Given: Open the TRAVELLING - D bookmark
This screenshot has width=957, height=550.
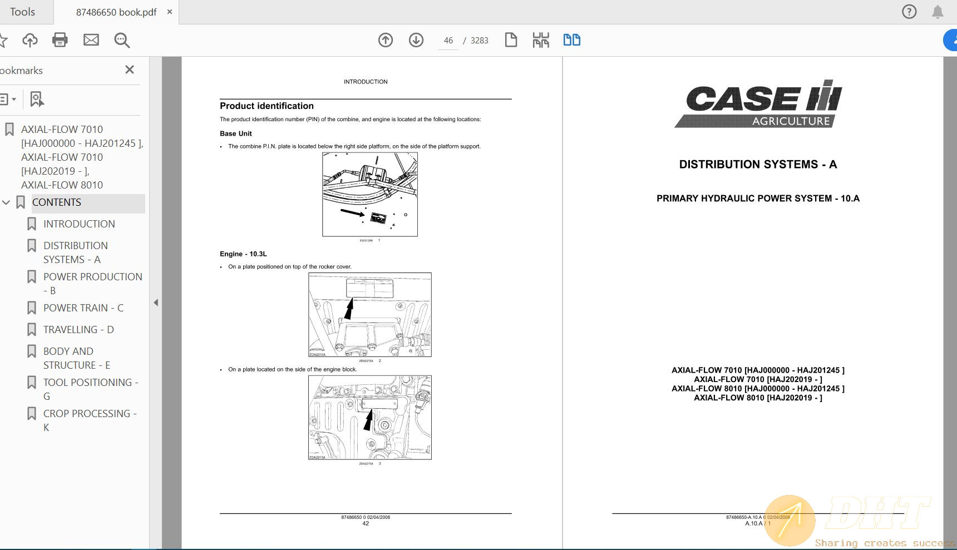Looking at the screenshot, I should (x=78, y=330).
